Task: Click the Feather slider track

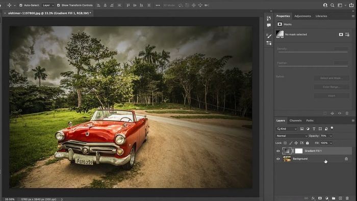Action: point(313,66)
